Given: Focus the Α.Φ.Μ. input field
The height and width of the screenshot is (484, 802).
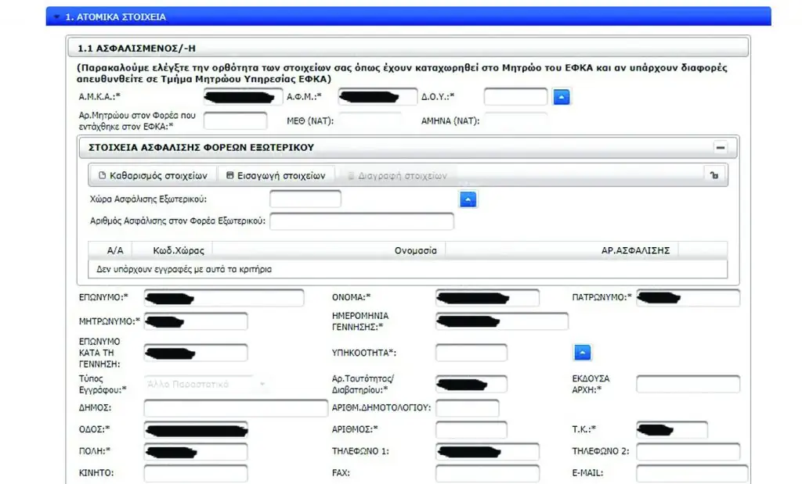Looking at the screenshot, I should click(377, 96).
